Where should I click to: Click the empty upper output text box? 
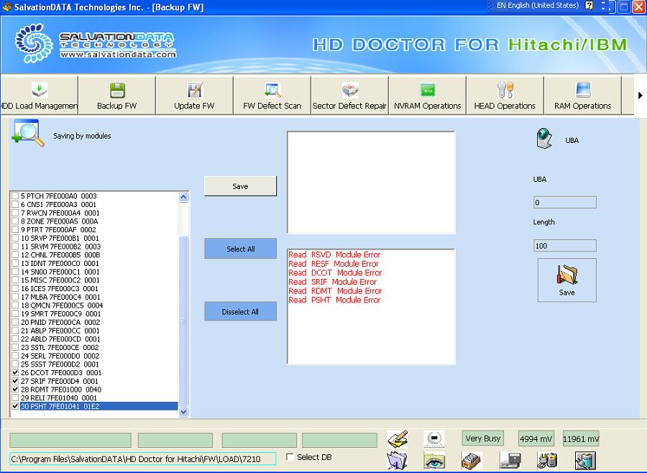point(371,183)
